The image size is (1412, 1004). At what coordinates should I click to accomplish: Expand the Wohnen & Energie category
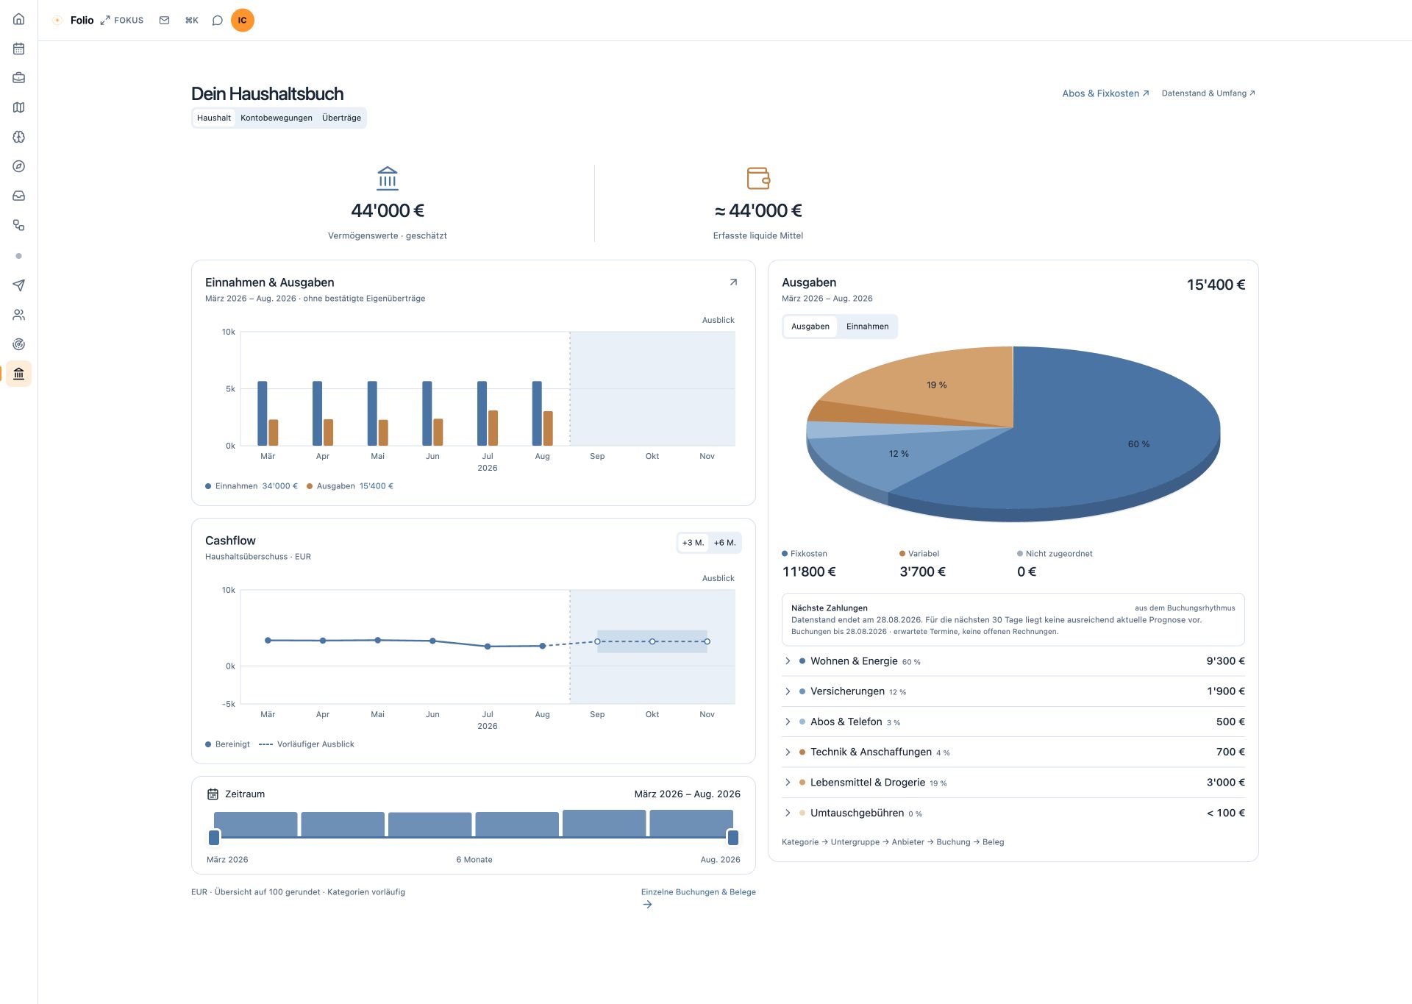[x=1013, y=661]
